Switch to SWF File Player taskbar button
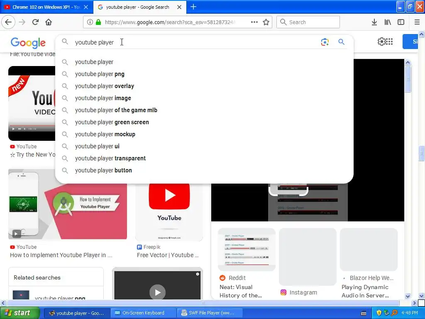 (x=209, y=313)
